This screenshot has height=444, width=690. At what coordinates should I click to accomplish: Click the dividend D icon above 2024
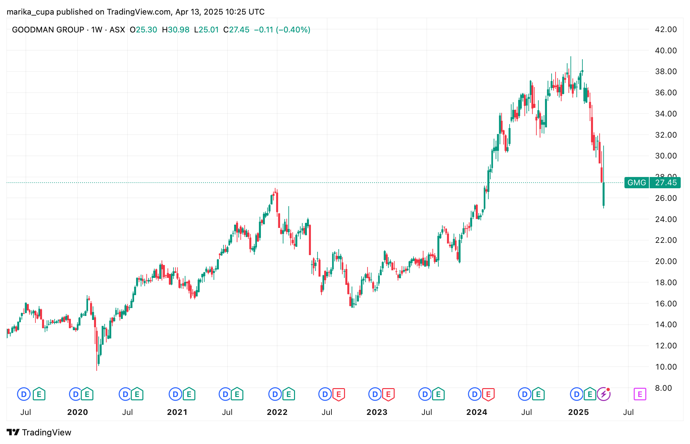click(x=475, y=394)
